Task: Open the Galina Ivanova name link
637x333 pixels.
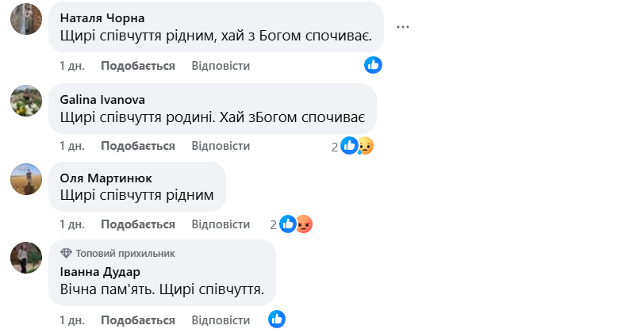Action: [x=102, y=99]
